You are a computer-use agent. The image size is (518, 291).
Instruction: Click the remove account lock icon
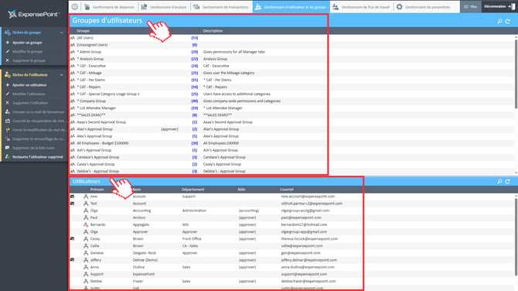8,139
